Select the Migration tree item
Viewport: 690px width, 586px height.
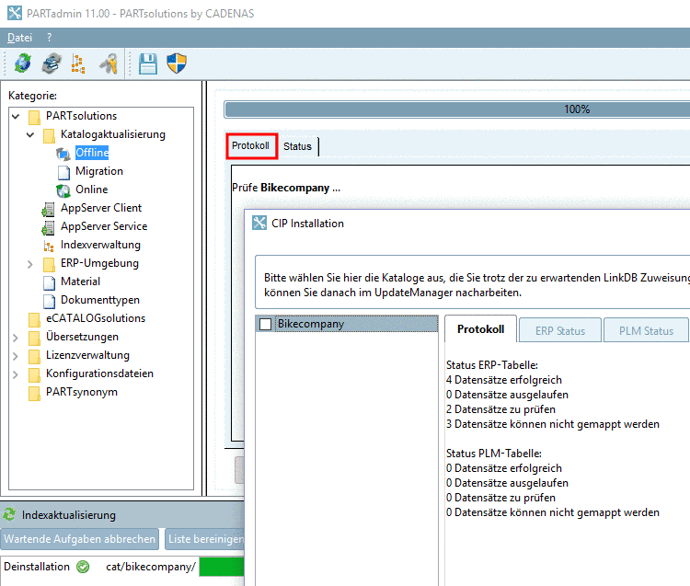[99, 171]
